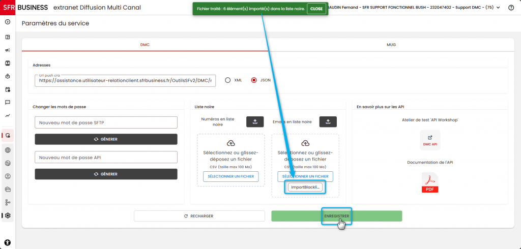This screenshot has height=249, width=521.
Task: Open the settings gear icon in the sidebar
Action: click(8, 215)
